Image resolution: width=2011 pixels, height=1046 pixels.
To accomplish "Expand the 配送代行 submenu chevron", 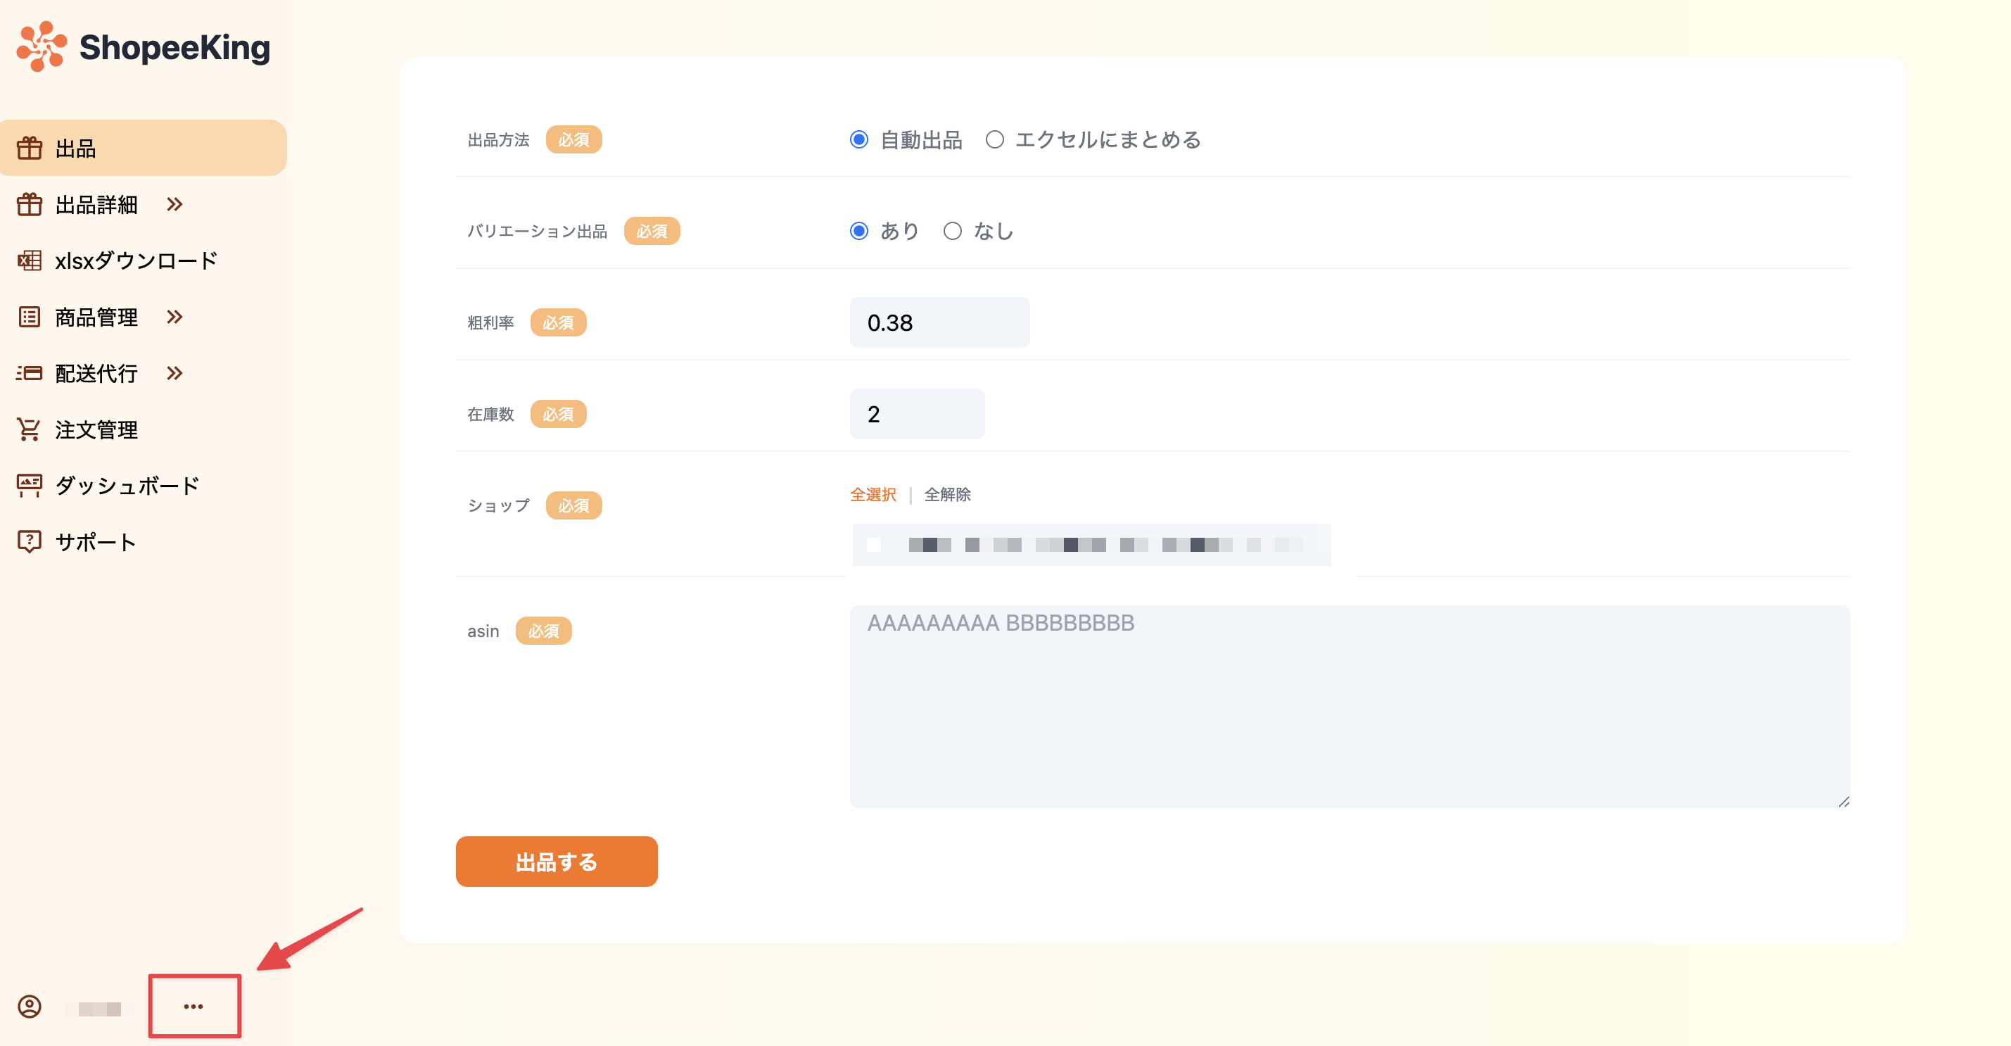I will pos(175,372).
